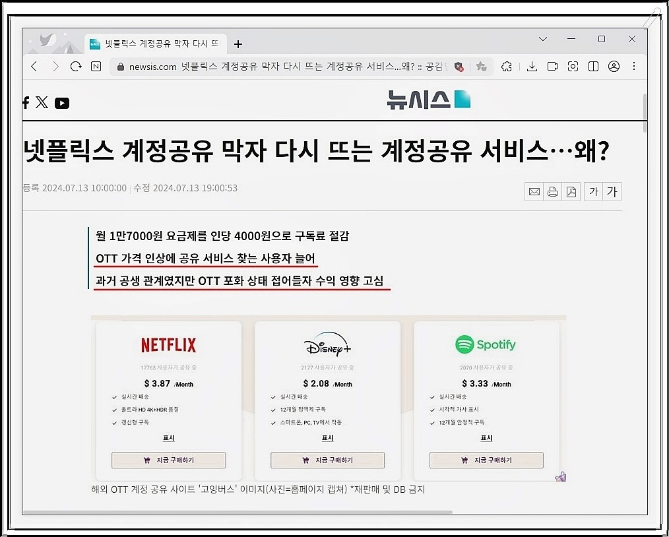Toggle the split-view sidebar icon

pos(593,66)
